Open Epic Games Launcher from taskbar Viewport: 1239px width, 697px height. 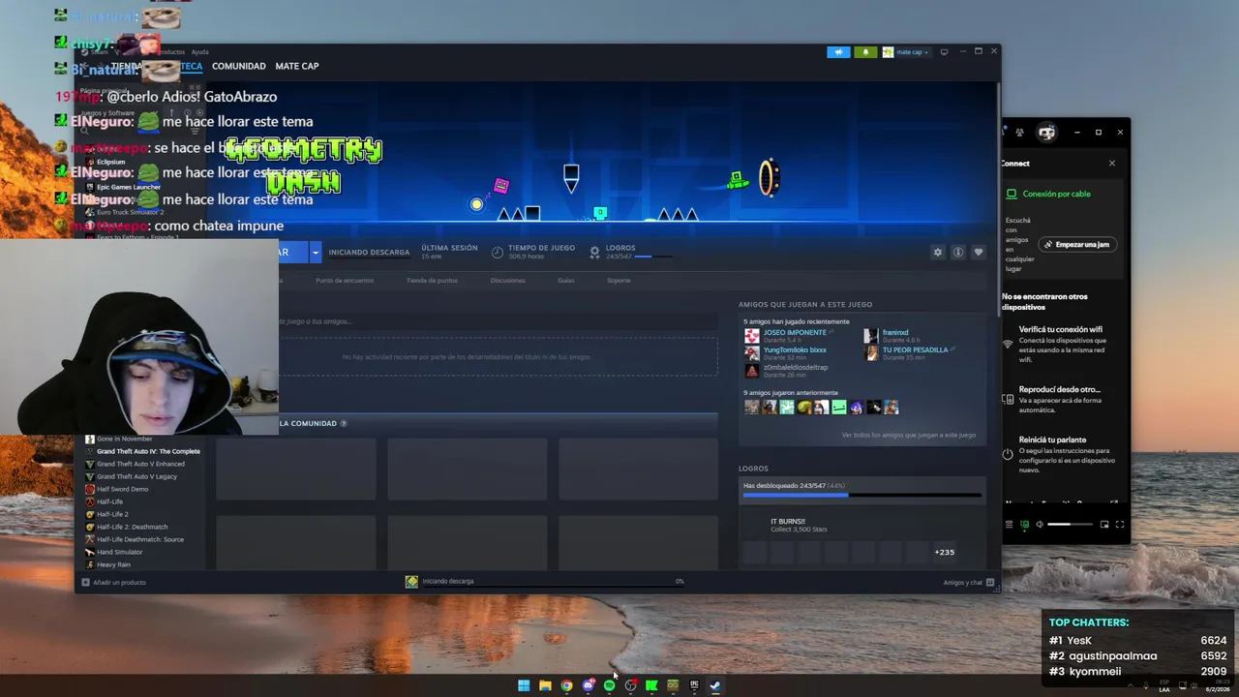click(x=694, y=685)
